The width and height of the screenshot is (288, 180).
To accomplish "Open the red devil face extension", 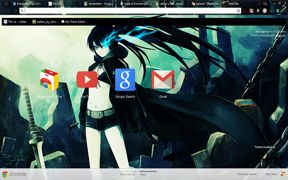I will tap(245, 11).
